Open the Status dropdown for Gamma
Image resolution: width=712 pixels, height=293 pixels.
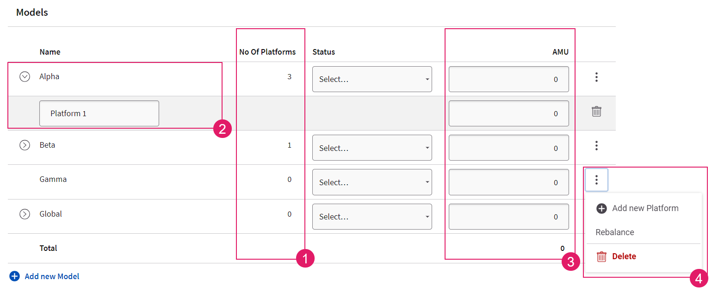point(372,182)
